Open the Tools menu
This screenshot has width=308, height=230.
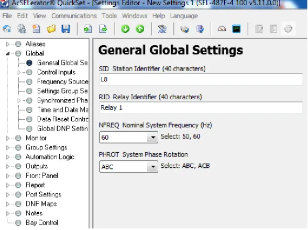pyautogui.click(x=109, y=16)
